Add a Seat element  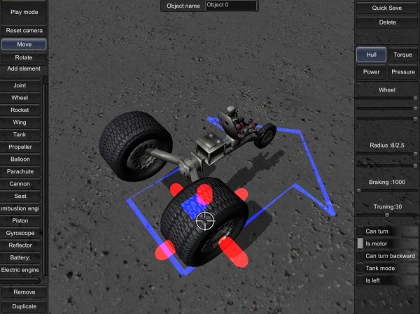pos(20,197)
